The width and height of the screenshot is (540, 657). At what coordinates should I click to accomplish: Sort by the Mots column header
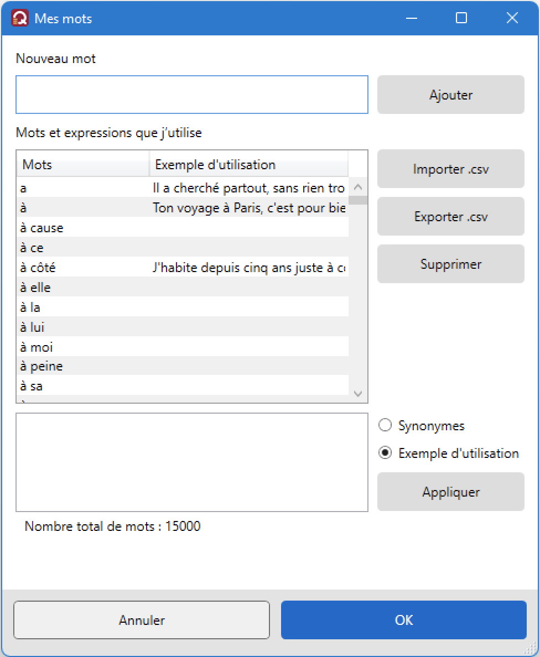click(82, 165)
